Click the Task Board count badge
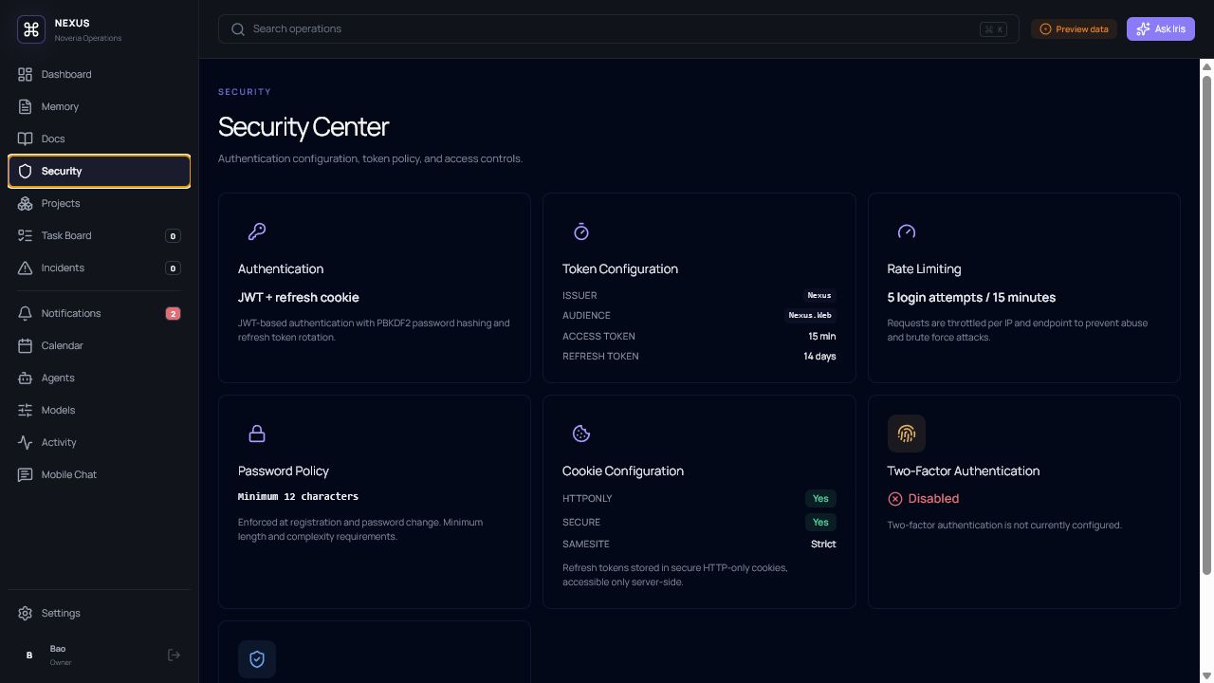Screen dimensions: 1214x683 (173, 236)
